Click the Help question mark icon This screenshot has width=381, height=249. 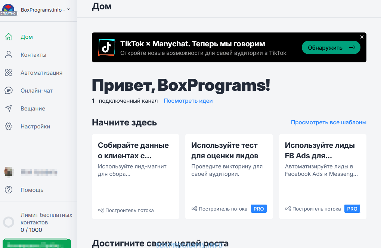pyautogui.click(x=9, y=190)
